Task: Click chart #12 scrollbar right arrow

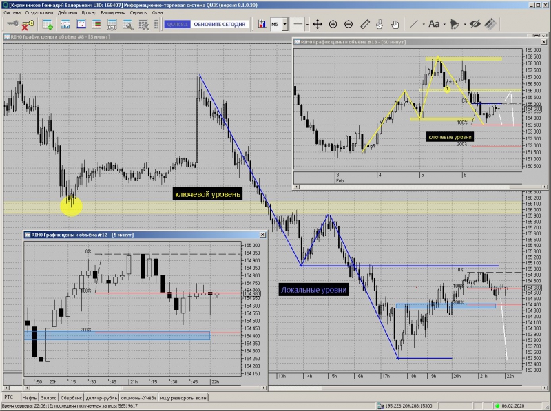Action: tap(264, 388)
